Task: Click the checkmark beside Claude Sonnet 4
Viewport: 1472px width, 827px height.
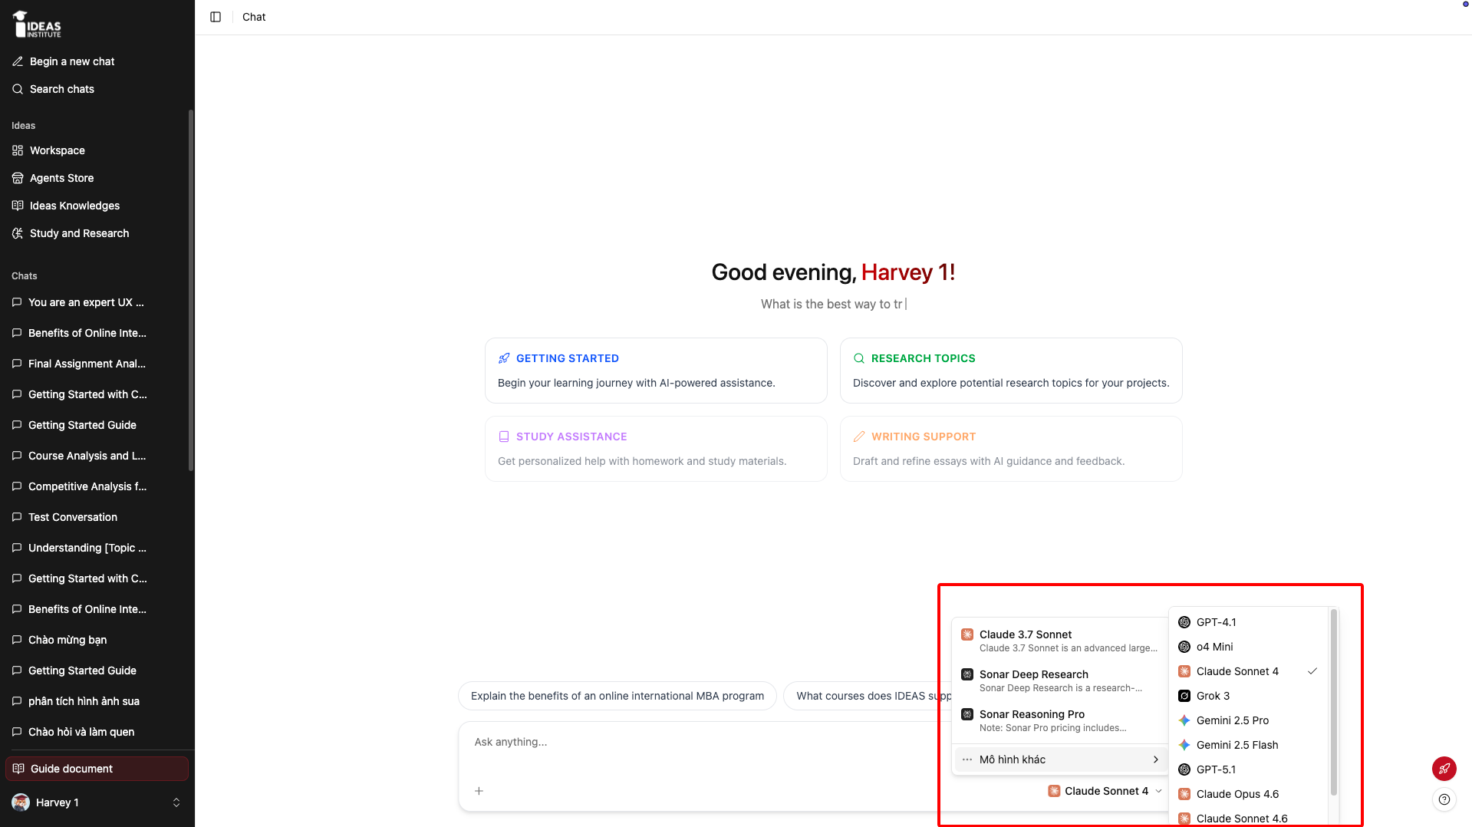Action: (x=1312, y=671)
